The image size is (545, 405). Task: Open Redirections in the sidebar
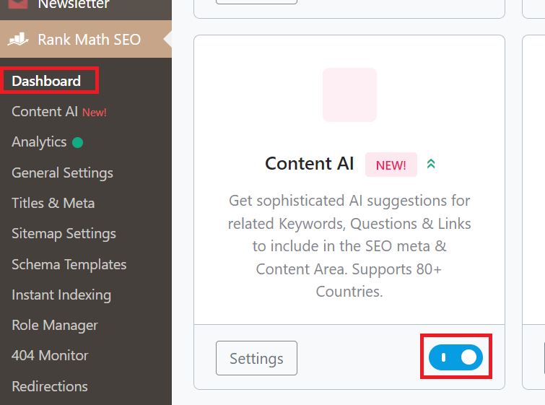50,386
